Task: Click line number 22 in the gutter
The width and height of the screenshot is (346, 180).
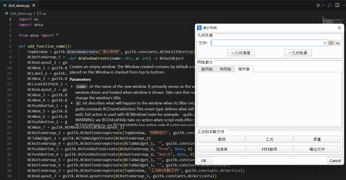Action: (9, 133)
